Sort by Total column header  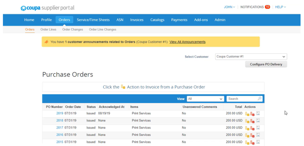pyautogui.click(x=238, y=107)
